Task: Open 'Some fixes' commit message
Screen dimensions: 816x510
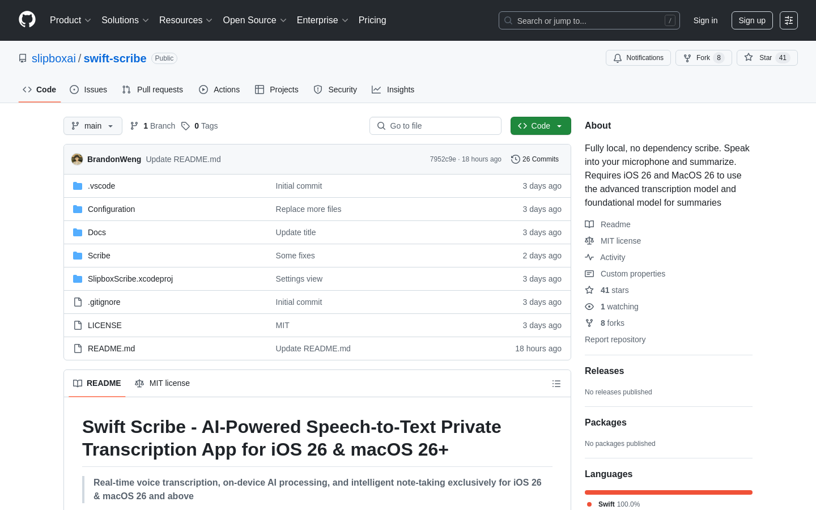Action: 295,256
